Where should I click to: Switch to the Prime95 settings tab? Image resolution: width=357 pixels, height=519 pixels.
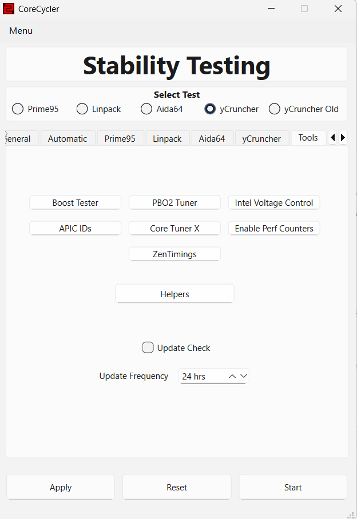tap(120, 138)
